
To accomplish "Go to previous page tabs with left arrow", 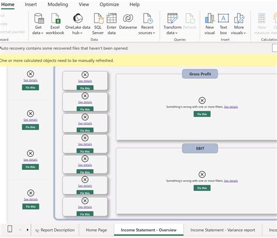I will click(20, 230).
